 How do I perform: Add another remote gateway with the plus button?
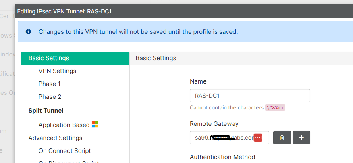(x=301, y=138)
